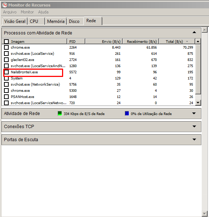Click the Resource Monitor title bar icon
Image resolution: width=209 pixels, height=217 pixels.
click(5, 5)
